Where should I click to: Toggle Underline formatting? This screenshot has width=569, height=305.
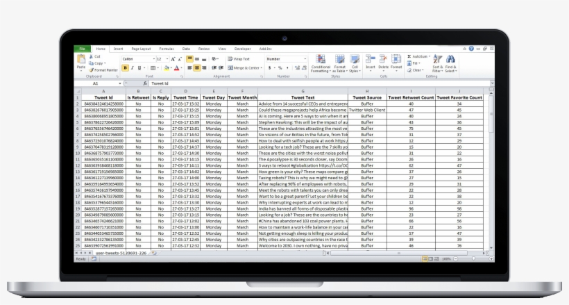pyautogui.click(x=139, y=68)
